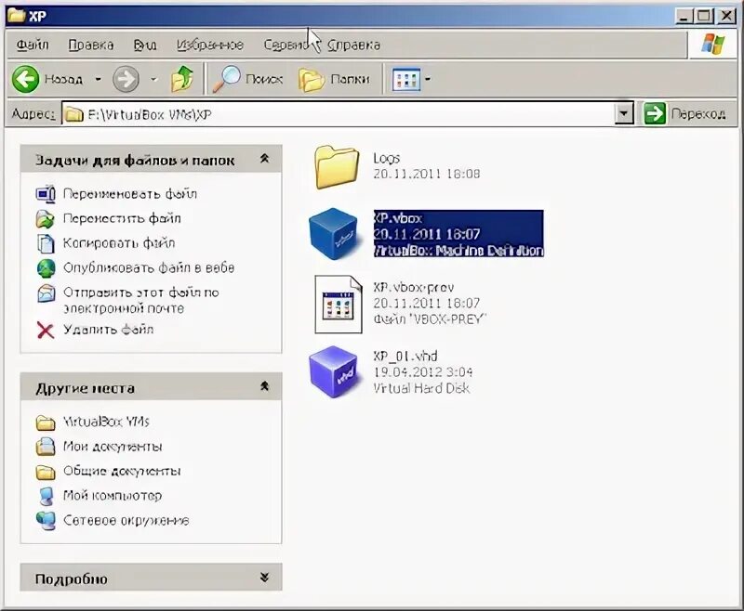Open Общие документы link

pos(122,471)
